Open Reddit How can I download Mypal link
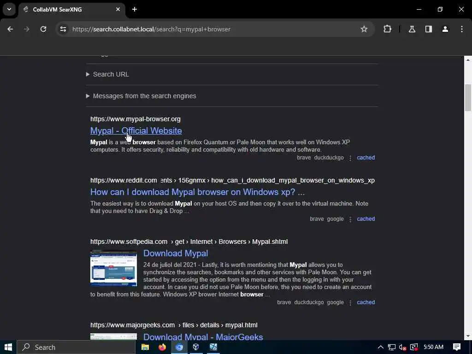472x354 pixels. click(197, 192)
